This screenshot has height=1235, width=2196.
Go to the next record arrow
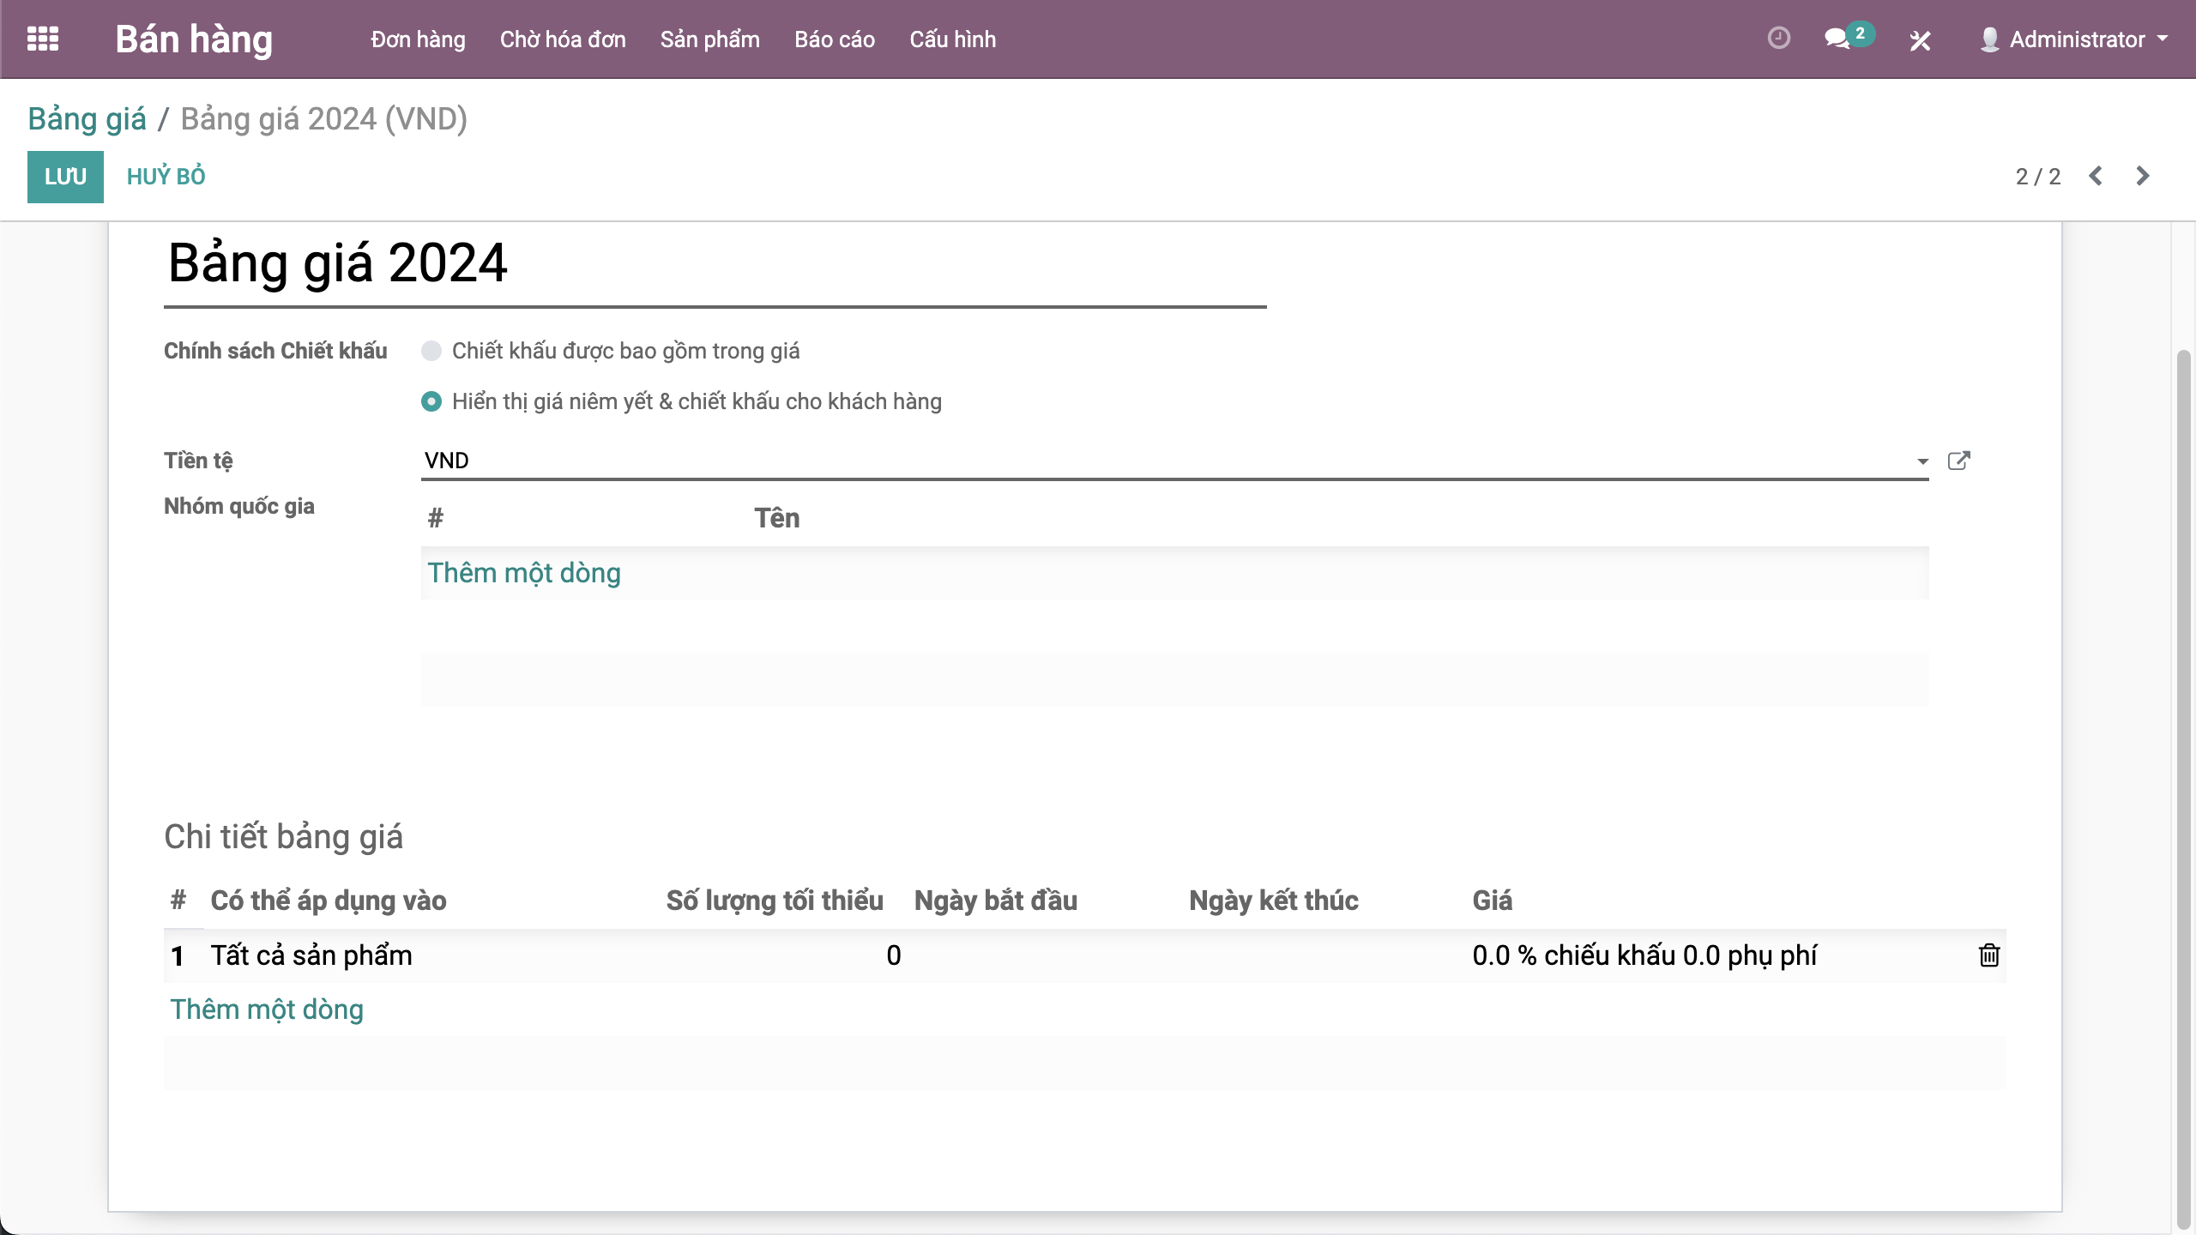pos(2143,177)
